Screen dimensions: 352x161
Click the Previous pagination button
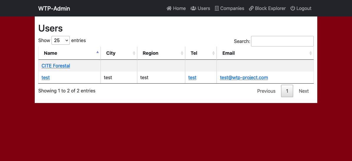point(266,91)
